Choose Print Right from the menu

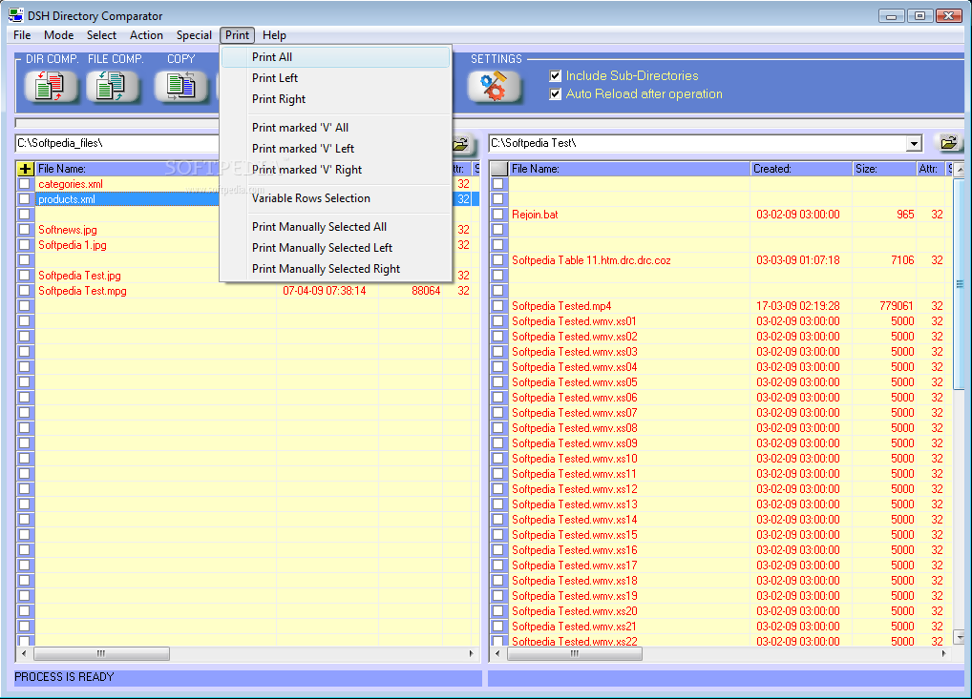[335, 99]
